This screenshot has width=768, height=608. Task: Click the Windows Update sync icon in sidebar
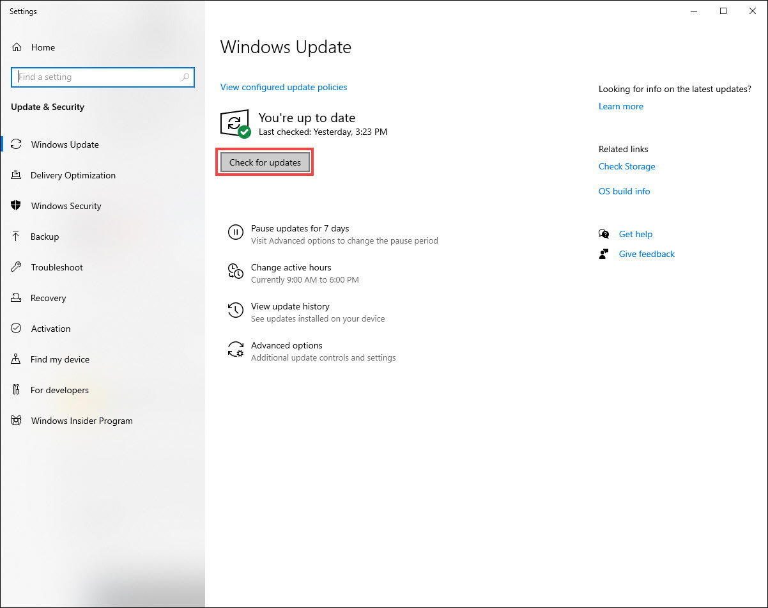click(17, 144)
